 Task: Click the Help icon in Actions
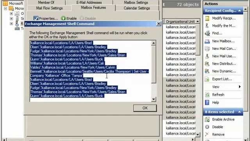pyautogui.click(x=207, y=103)
